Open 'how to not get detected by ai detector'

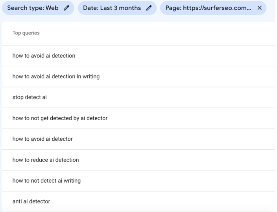click(60, 118)
